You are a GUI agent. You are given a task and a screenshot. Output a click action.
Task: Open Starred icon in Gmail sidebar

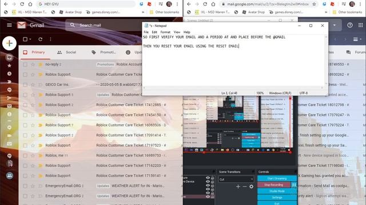9,65
